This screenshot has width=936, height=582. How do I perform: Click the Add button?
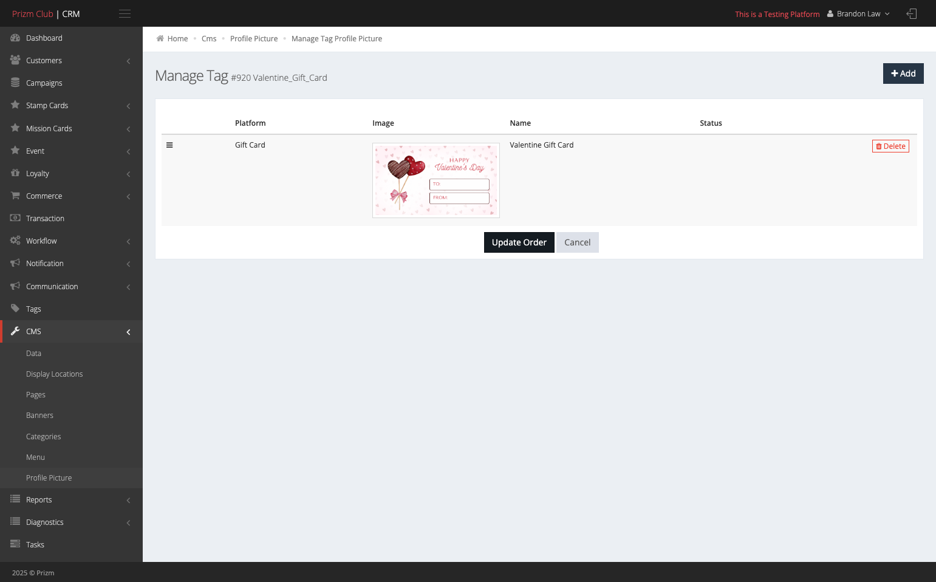(903, 74)
